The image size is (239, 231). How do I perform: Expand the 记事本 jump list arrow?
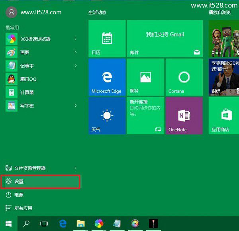point(76,66)
